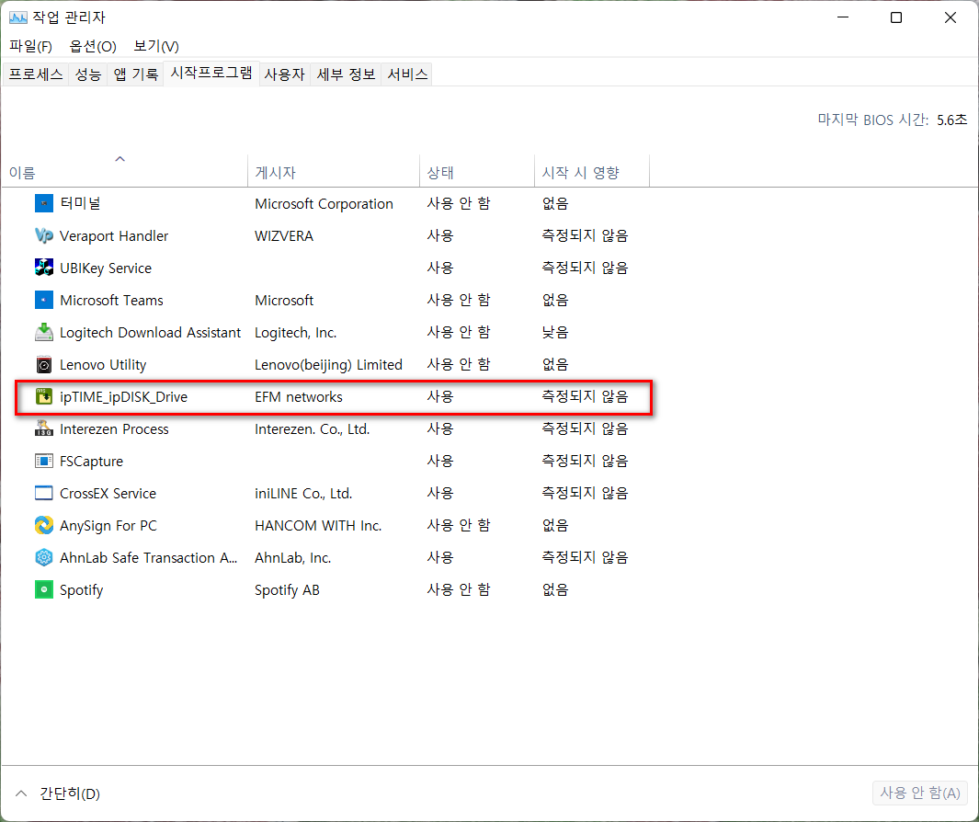Collapse view with 간단히(D)
Image resolution: width=979 pixels, height=822 pixels.
click(x=57, y=793)
